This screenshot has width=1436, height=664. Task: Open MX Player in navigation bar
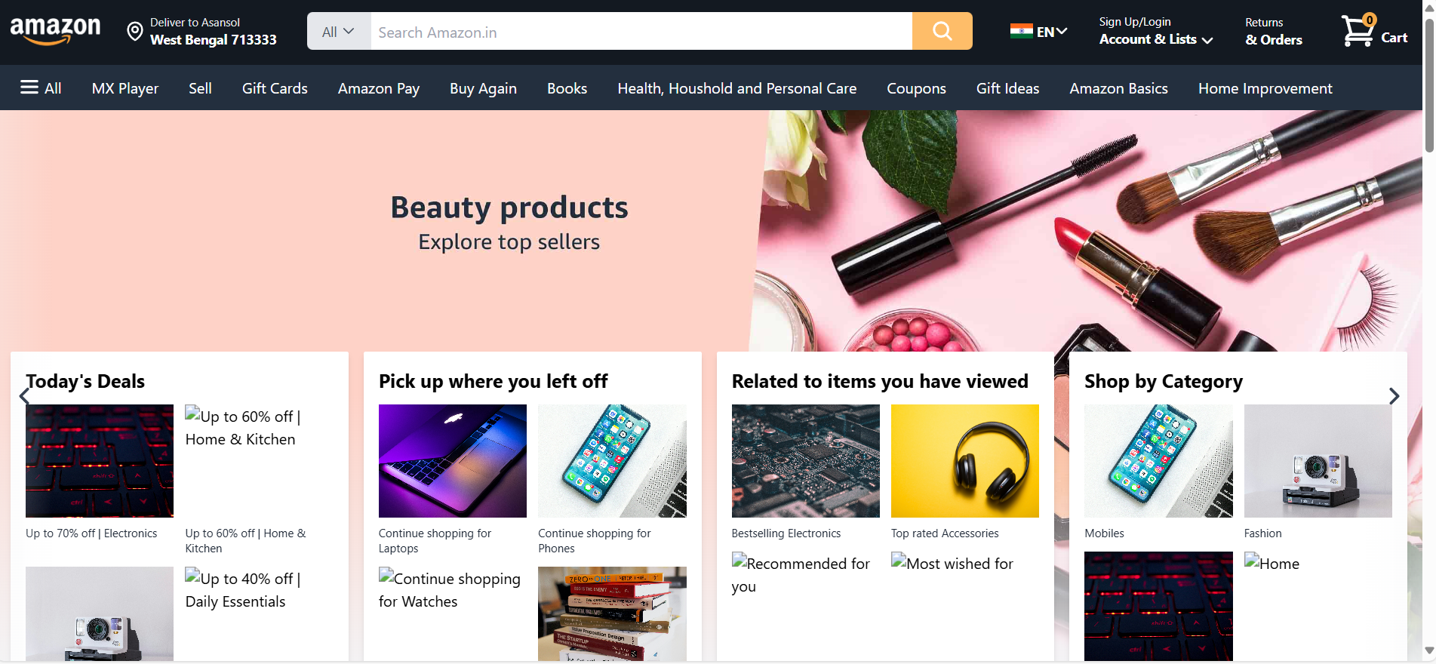[x=125, y=88]
